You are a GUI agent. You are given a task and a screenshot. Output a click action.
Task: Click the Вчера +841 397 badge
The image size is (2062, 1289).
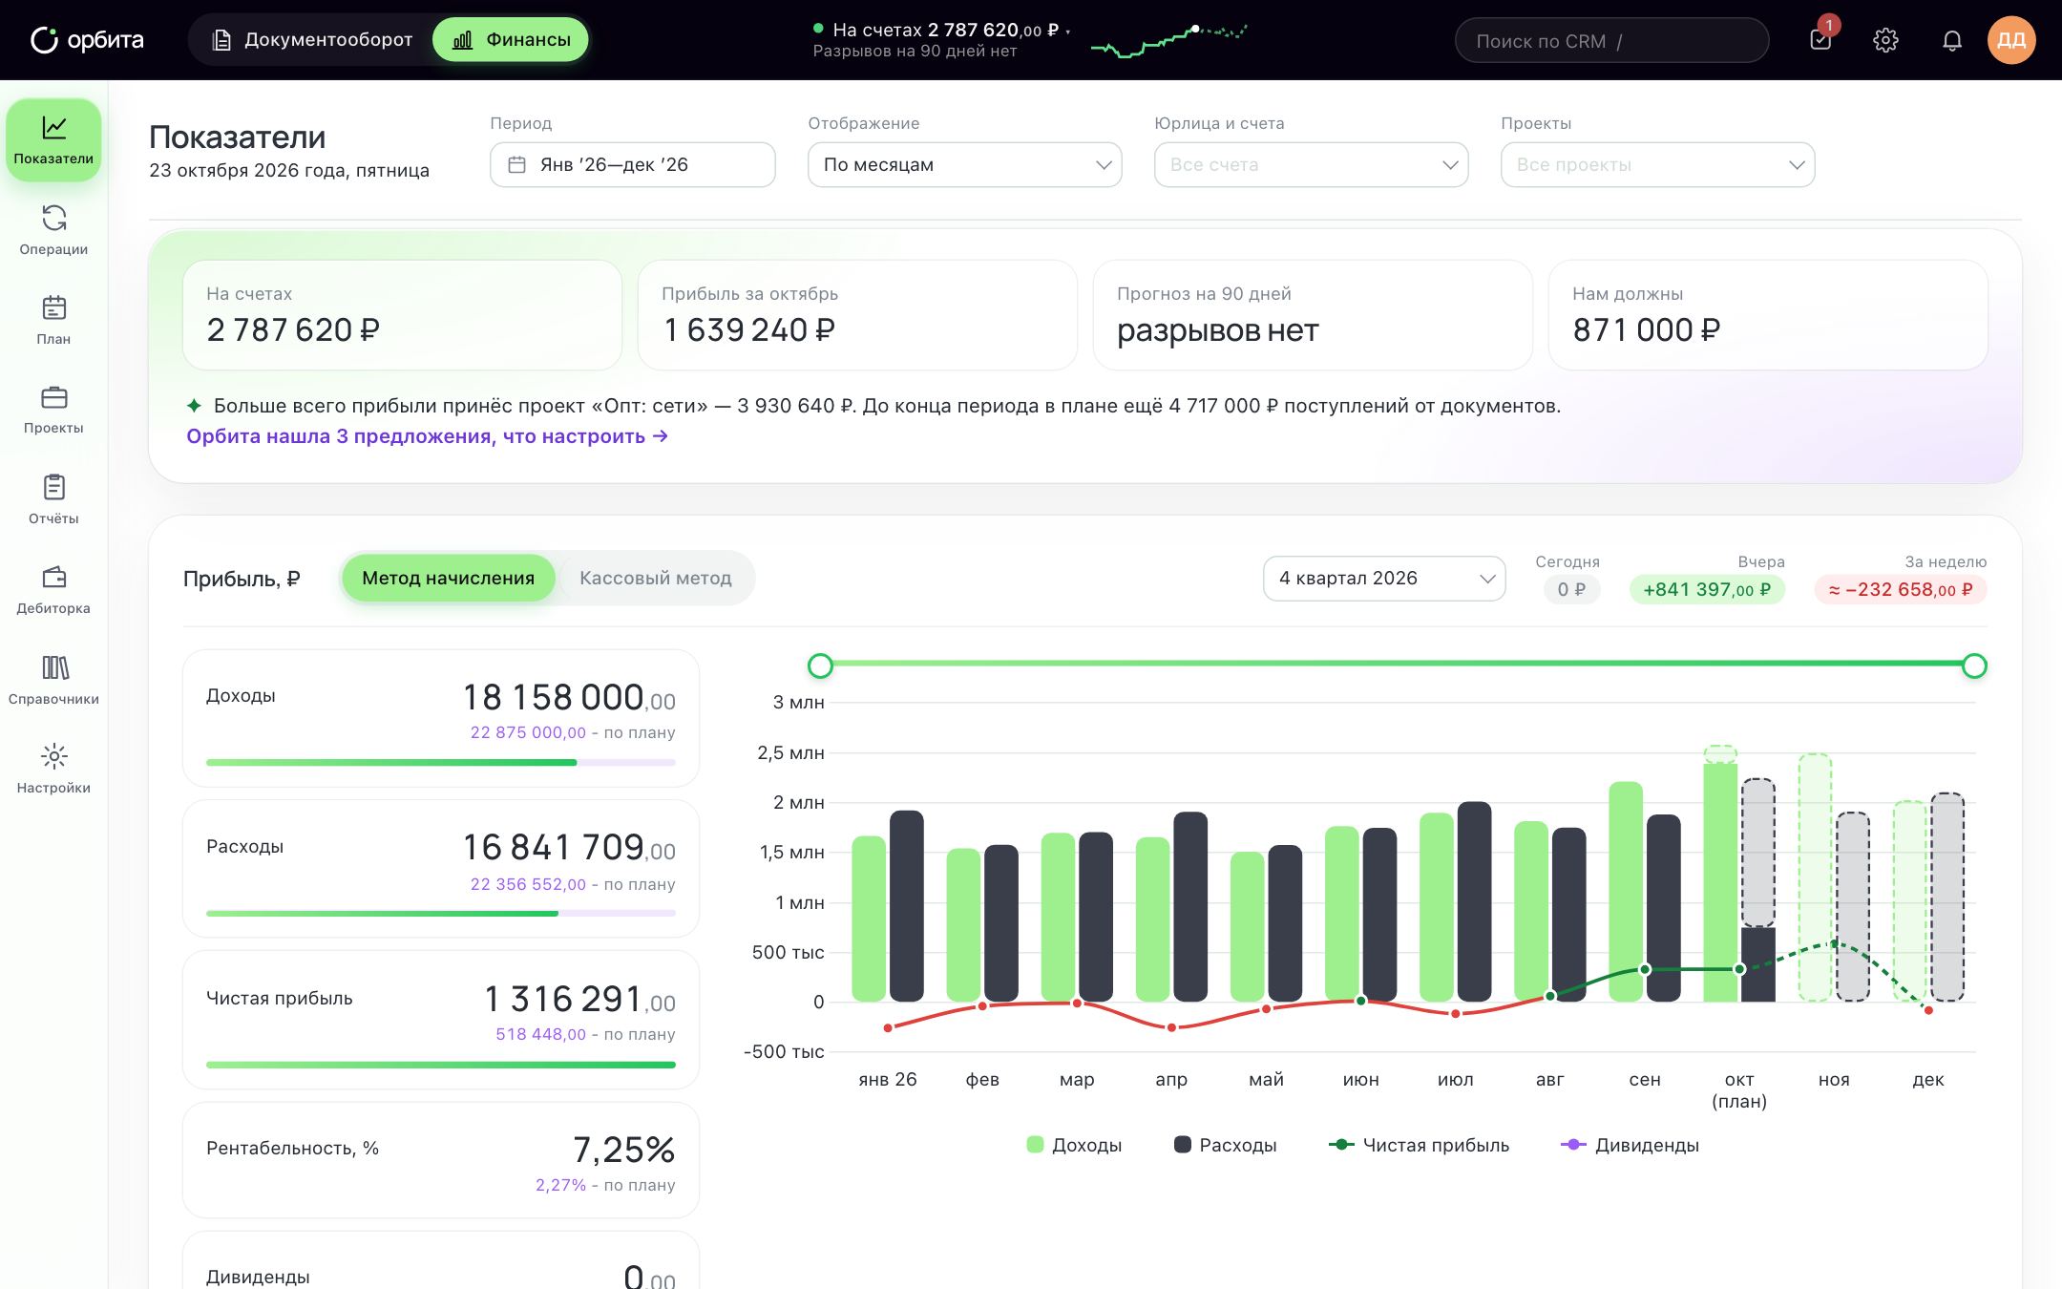coord(1707,590)
